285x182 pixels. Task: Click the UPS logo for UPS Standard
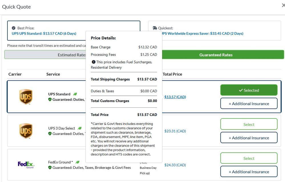click(26, 97)
